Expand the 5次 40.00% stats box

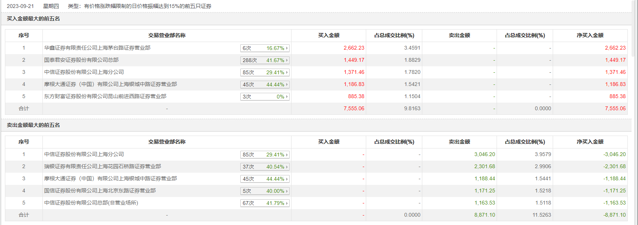[x=263, y=191]
